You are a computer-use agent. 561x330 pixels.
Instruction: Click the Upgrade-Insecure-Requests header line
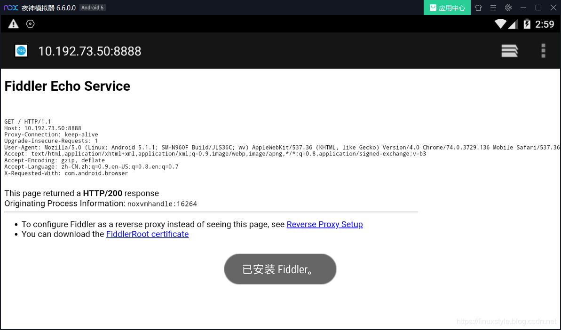[51, 141]
